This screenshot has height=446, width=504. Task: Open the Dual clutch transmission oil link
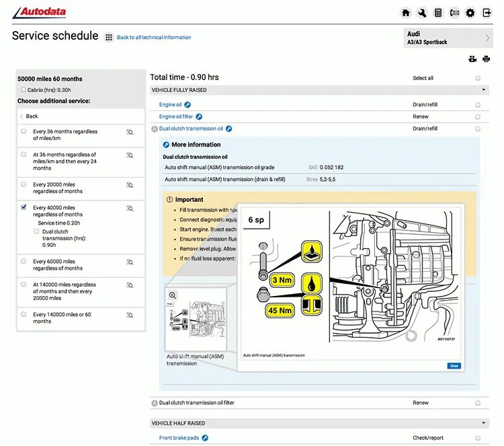(x=191, y=128)
